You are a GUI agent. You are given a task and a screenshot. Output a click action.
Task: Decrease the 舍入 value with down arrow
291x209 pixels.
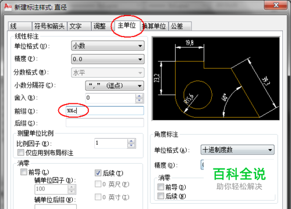pos(139,100)
